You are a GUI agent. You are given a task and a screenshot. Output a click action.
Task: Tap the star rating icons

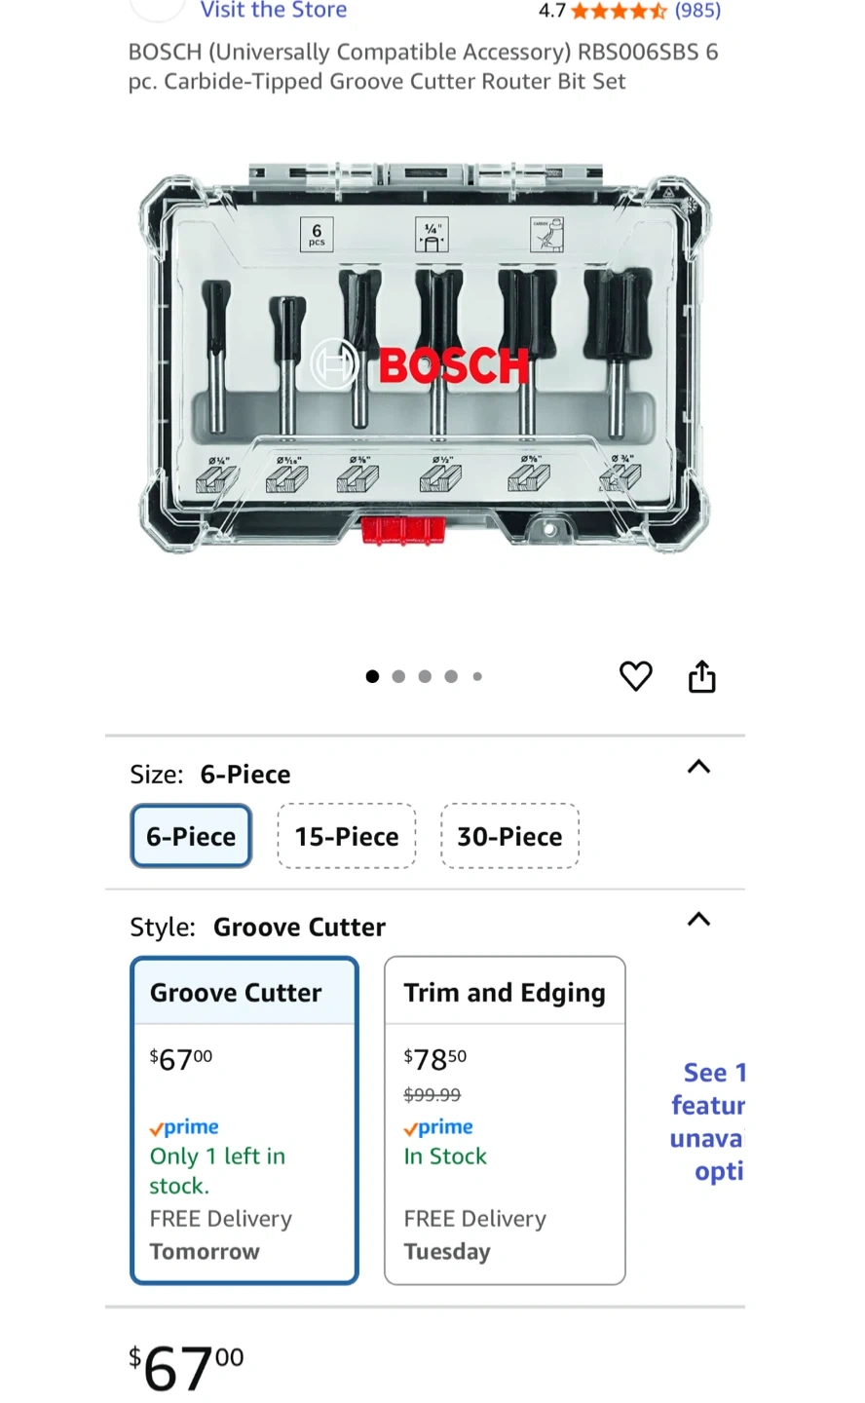(x=619, y=12)
